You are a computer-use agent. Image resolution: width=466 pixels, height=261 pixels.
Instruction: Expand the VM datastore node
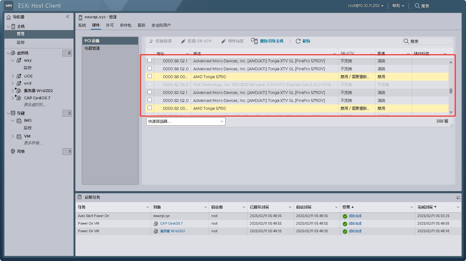[13, 136]
